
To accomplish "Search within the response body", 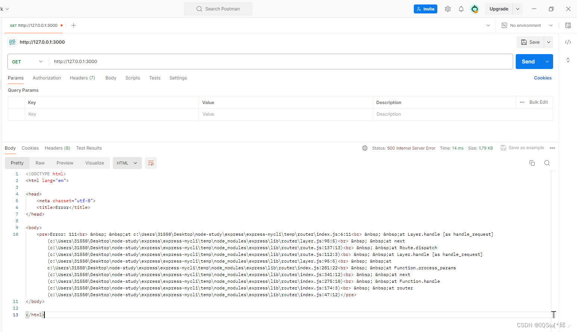I will click(547, 163).
